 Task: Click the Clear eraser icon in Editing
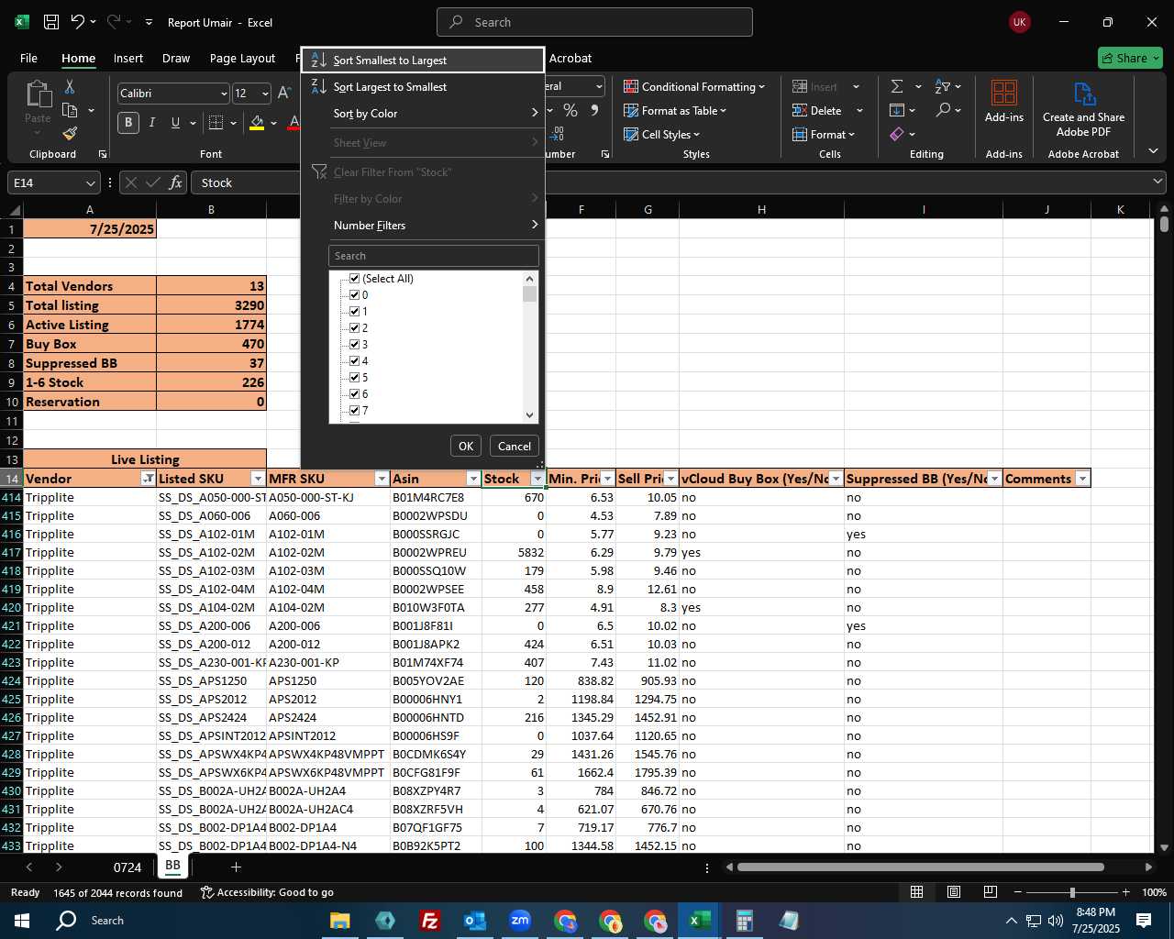897,134
